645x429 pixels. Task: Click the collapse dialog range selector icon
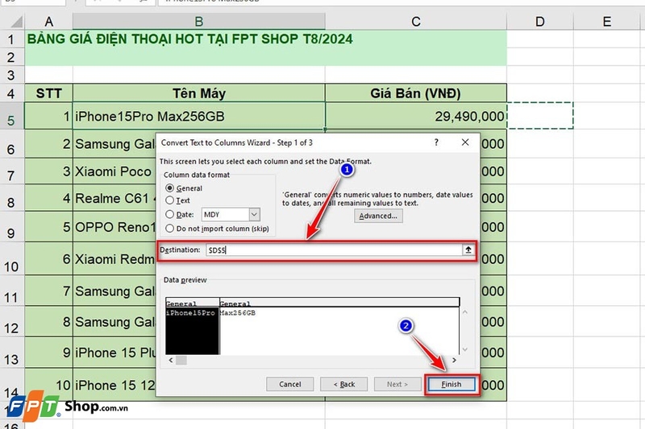click(468, 250)
